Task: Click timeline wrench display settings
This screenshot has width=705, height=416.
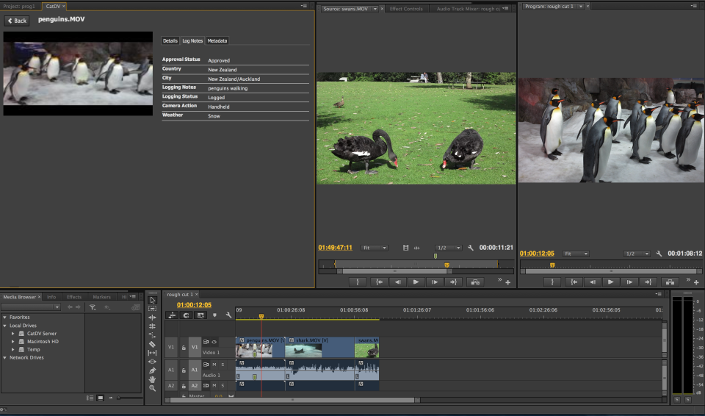Action: click(x=228, y=315)
